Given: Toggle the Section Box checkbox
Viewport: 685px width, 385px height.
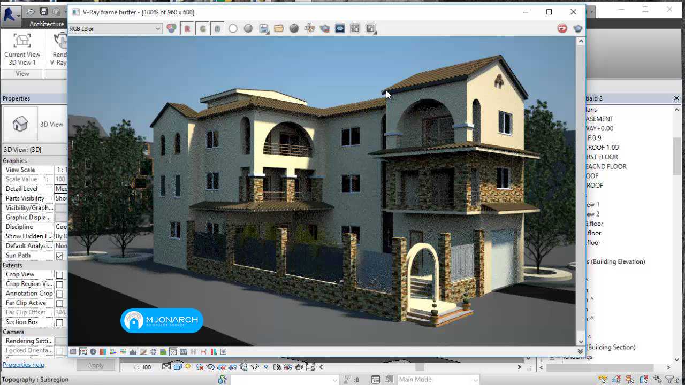Looking at the screenshot, I should pos(59,323).
